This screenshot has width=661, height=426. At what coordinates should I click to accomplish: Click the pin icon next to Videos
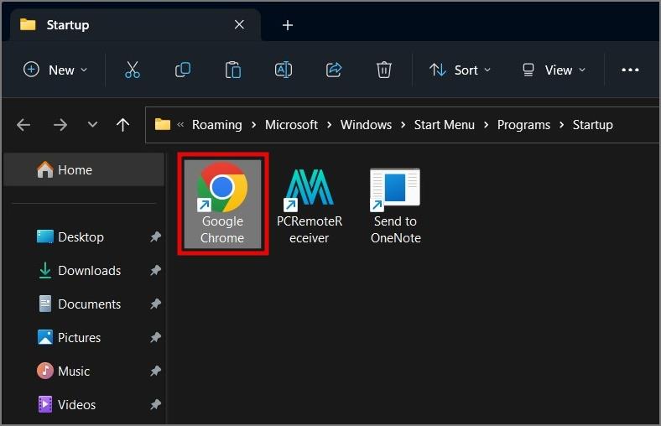point(155,404)
